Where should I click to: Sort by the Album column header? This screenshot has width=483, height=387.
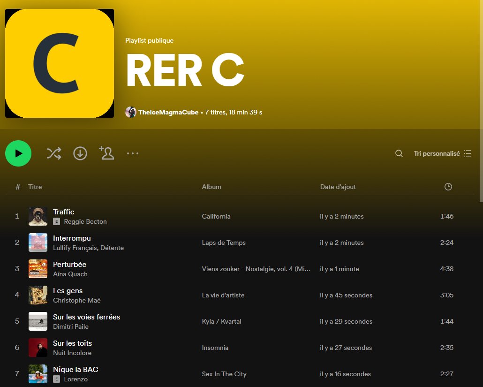click(211, 187)
